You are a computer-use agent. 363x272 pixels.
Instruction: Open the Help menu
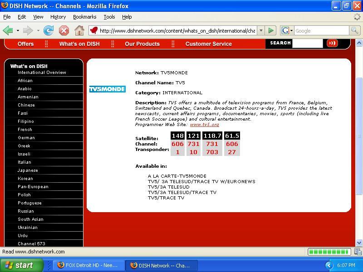point(127,17)
